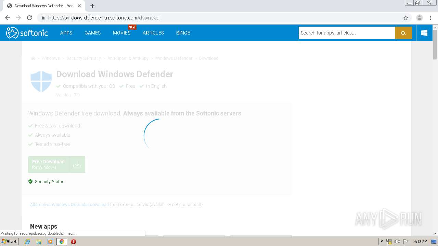Click the red stop-sign taskbar icon

pos(73,242)
